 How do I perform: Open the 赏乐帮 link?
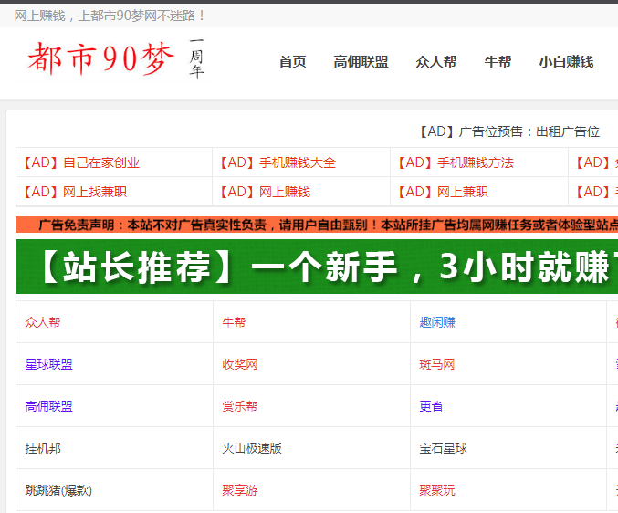tap(240, 406)
